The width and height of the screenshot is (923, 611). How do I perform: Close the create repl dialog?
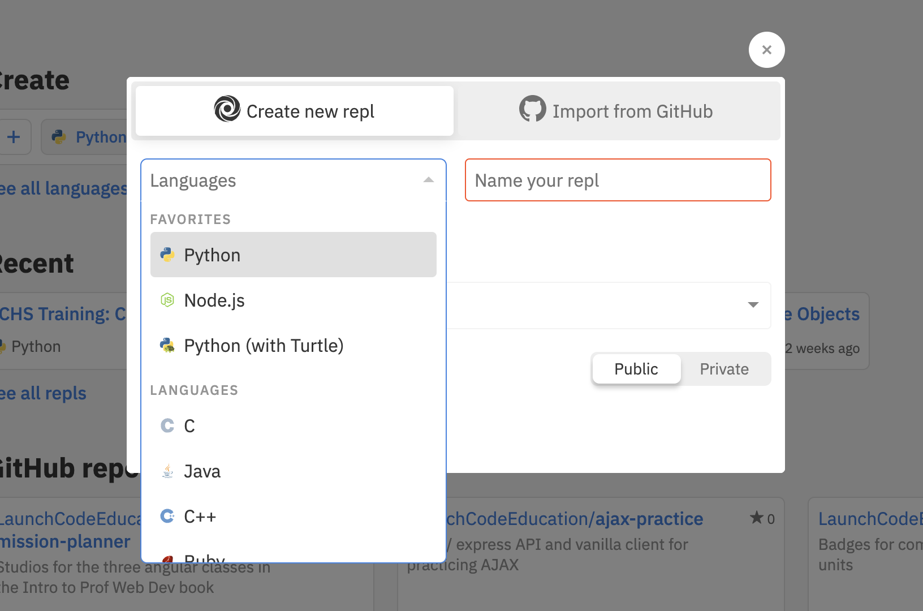point(766,50)
